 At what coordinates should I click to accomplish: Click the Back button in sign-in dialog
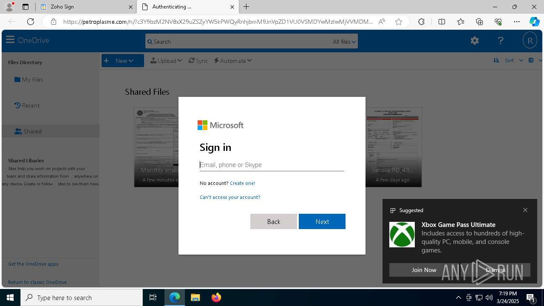point(274,221)
